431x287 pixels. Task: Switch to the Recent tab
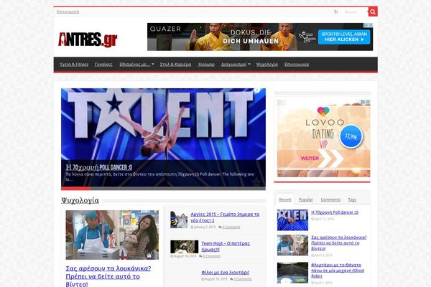point(285,199)
